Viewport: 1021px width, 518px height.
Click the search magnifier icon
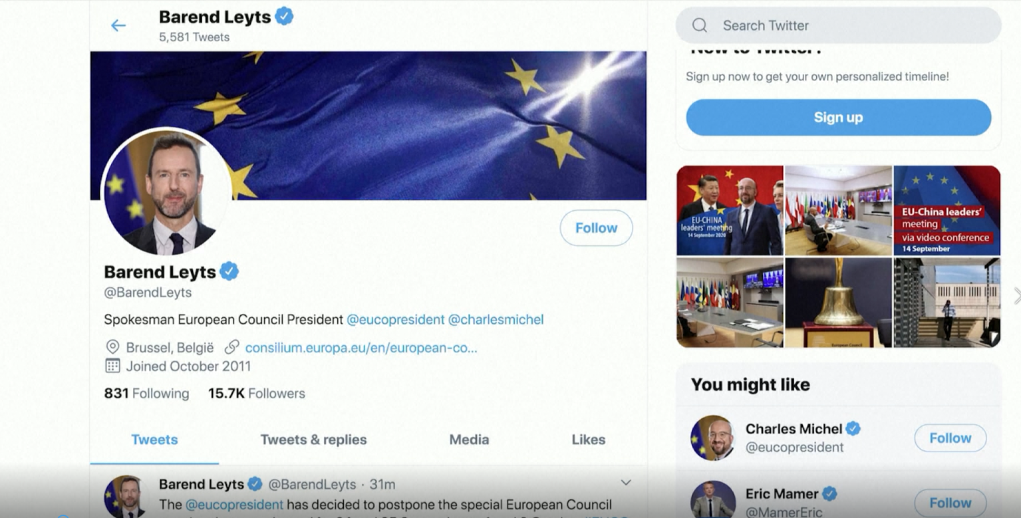click(x=700, y=25)
